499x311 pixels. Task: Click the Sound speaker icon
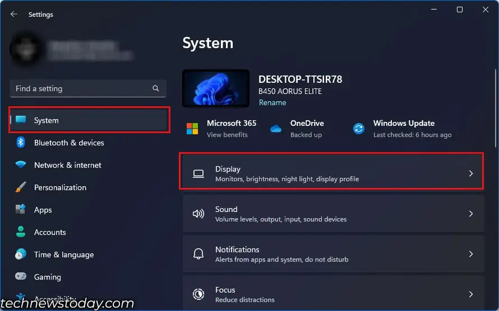tap(198, 214)
